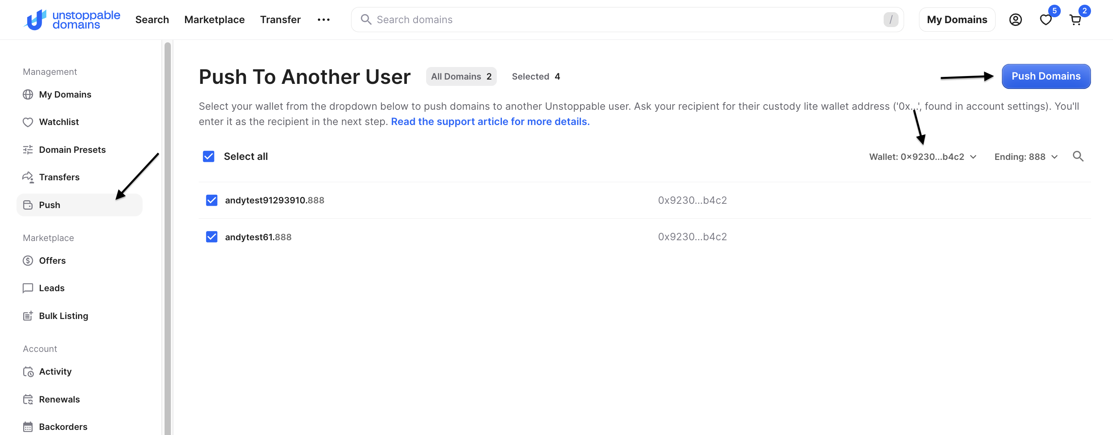Open the Marketplace nav menu item
Image resolution: width=1113 pixels, height=435 pixels.
(214, 20)
